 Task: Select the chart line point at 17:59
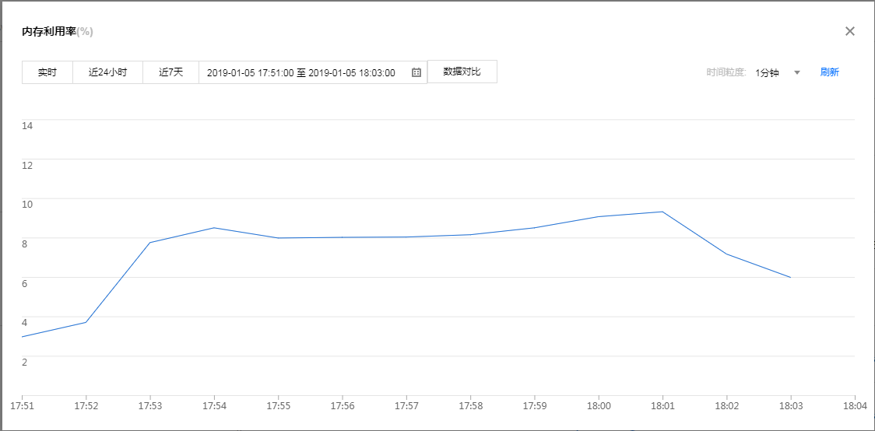point(534,228)
